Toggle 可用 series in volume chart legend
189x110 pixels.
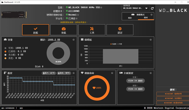(x=120, y=44)
